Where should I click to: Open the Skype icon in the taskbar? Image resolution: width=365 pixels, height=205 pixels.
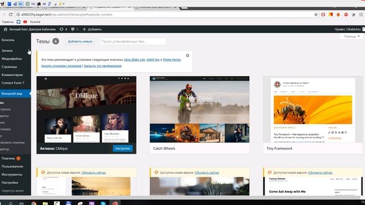tap(103, 203)
